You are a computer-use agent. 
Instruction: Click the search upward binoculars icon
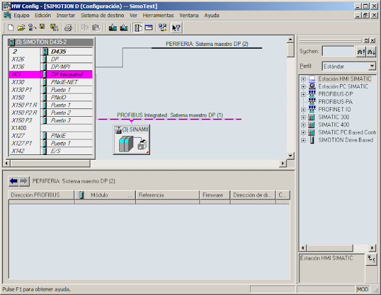coord(361,52)
